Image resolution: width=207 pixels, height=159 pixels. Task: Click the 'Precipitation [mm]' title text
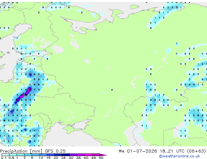click(21, 151)
